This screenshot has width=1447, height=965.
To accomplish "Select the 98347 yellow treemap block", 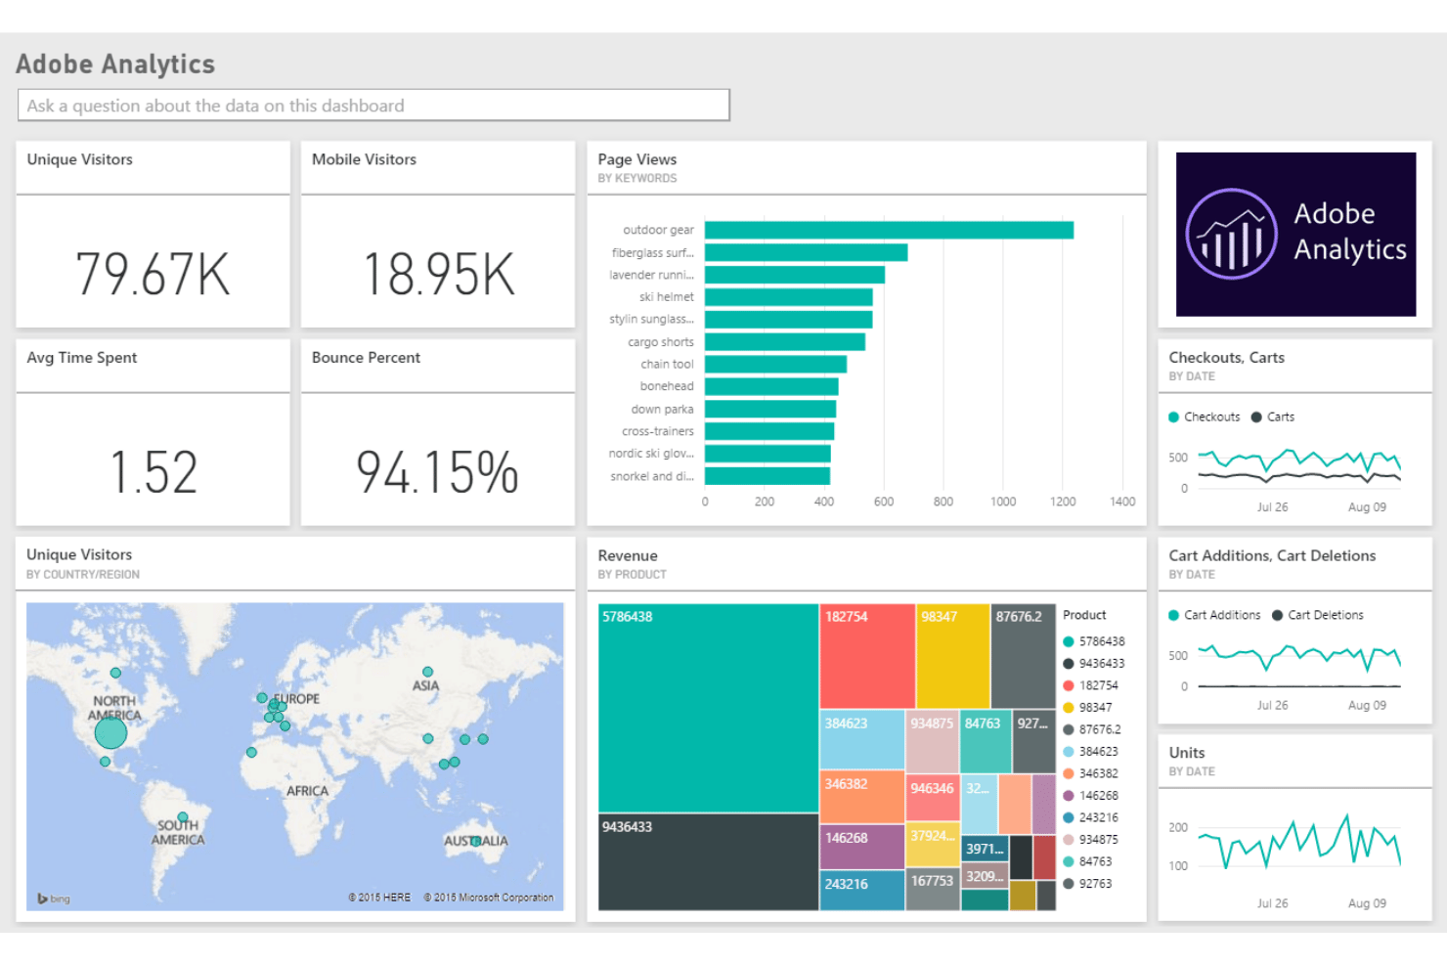I will click(x=953, y=656).
